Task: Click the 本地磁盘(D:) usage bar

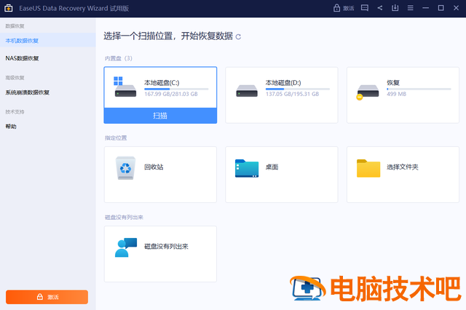Action: (298, 89)
